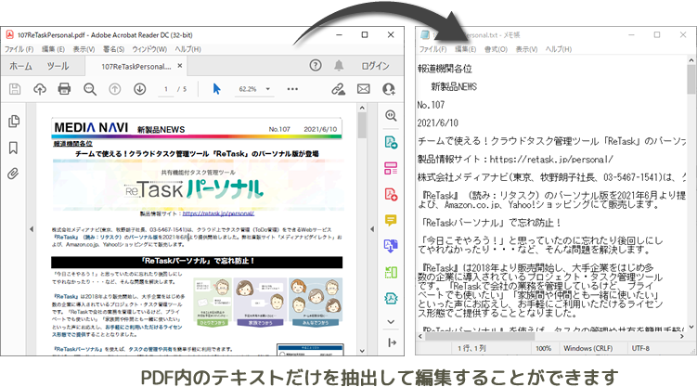Click the Export PDF tool icon
The height and width of the screenshot is (387, 697).
391,142
